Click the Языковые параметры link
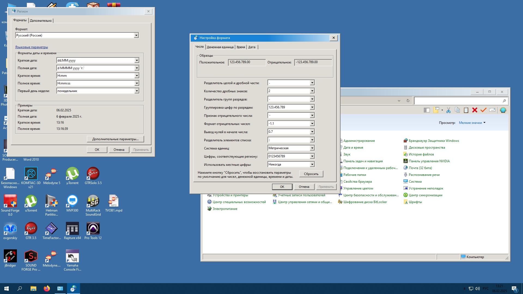Image resolution: width=523 pixels, height=294 pixels. pyautogui.click(x=32, y=47)
